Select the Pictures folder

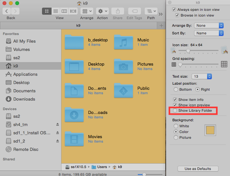123,66
